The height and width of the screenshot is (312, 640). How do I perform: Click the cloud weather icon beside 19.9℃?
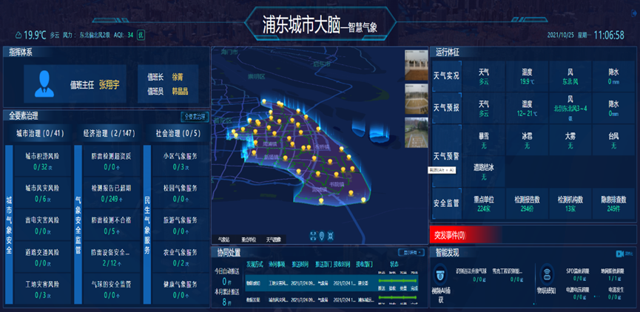point(18,35)
